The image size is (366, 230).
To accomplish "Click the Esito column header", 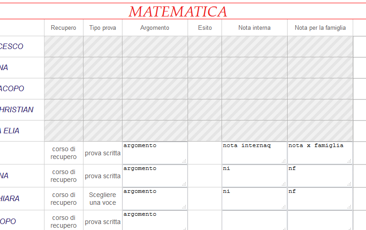I will point(205,28).
